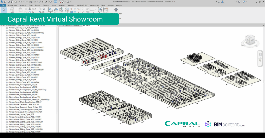Select Window_Sliding_Capral_AGS_950_XXTXX family

[24, 82]
